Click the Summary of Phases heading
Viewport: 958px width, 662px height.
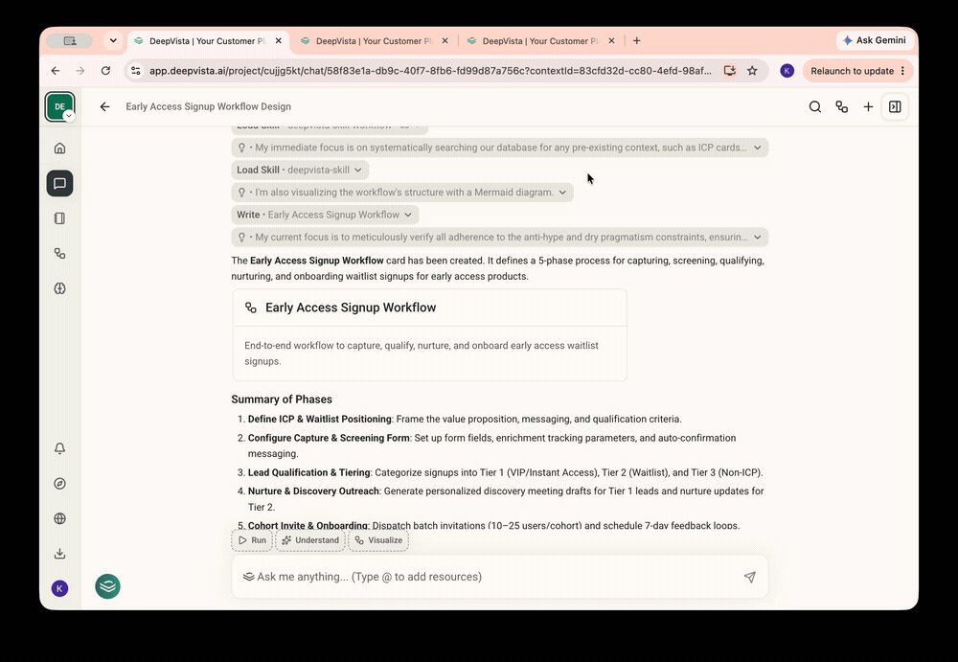point(282,399)
